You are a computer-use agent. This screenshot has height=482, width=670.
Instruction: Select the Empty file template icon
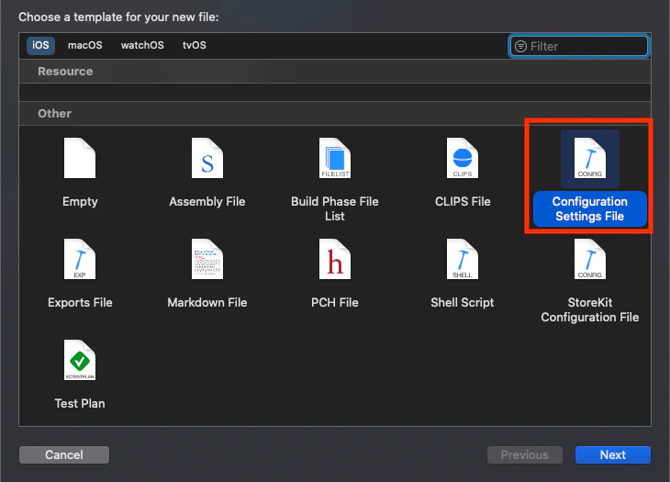click(80, 158)
